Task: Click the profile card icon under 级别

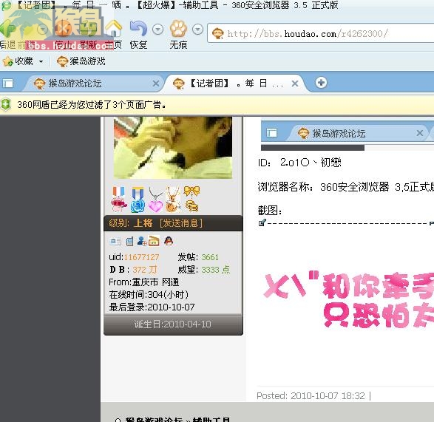Action: point(115,241)
